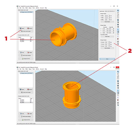Select the arrow selection tool in lower window
136x129 pixels.
pyautogui.click(x=118, y=72)
